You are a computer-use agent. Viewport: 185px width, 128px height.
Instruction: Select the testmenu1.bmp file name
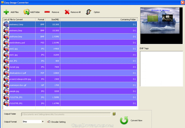[x=16, y=25]
